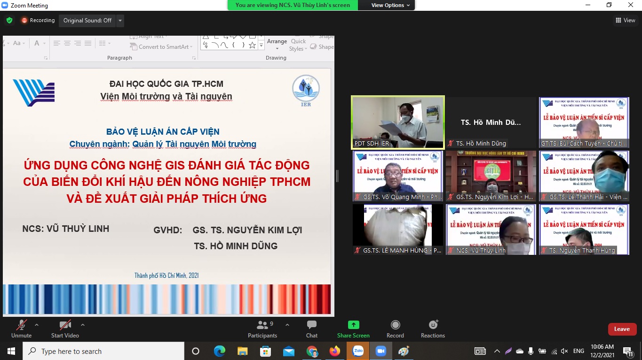Click the red Recording indicator

pos(38,20)
